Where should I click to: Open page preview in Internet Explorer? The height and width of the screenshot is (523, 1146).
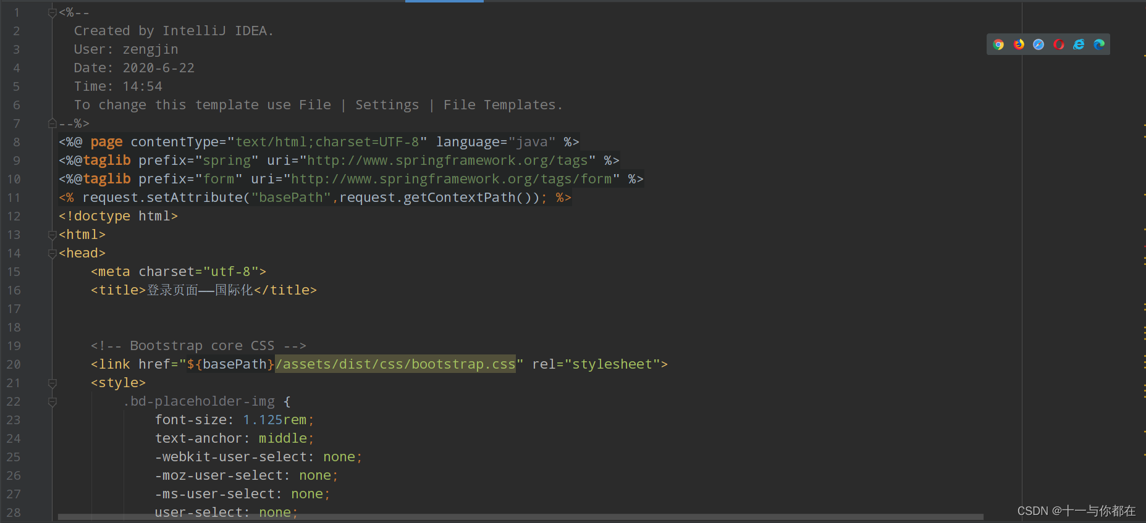tap(1079, 44)
